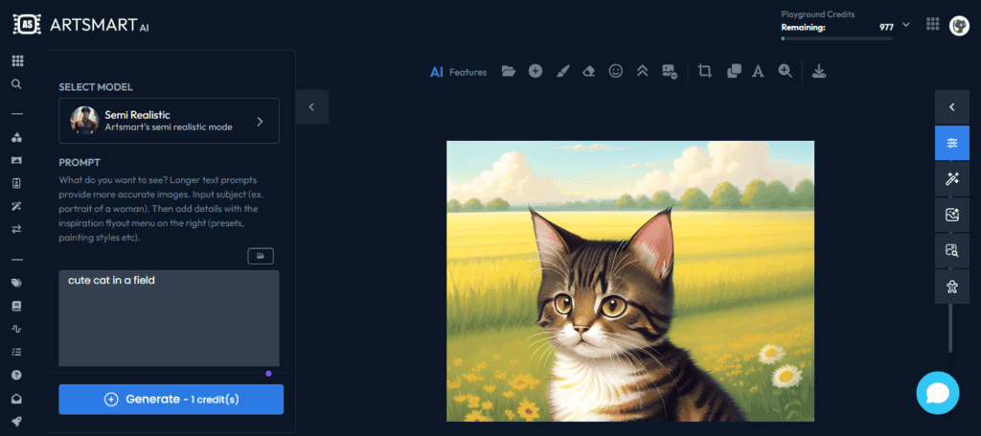This screenshot has height=436, width=981.
Task: Open the shapes icon in left sidebar
Action: pos(17,138)
